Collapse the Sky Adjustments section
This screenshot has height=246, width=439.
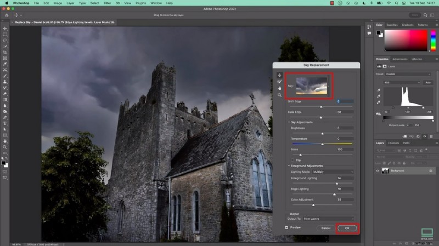click(289, 122)
